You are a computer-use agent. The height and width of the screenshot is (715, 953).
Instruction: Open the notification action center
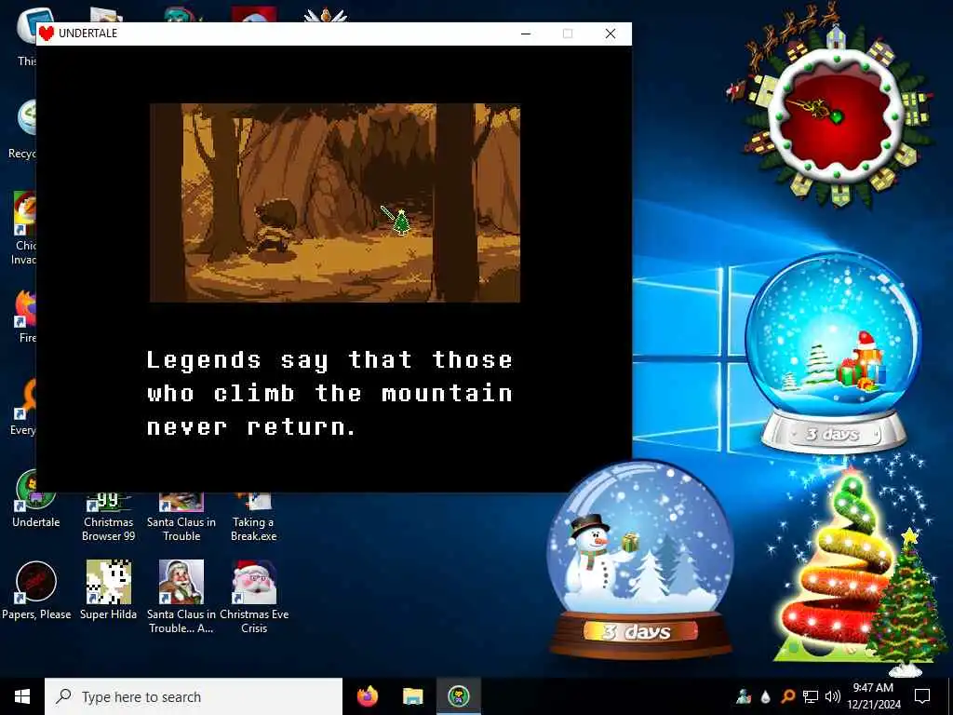click(x=922, y=696)
